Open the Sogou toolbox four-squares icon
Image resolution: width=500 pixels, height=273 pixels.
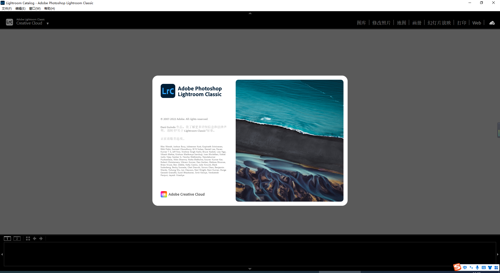tap(496, 268)
